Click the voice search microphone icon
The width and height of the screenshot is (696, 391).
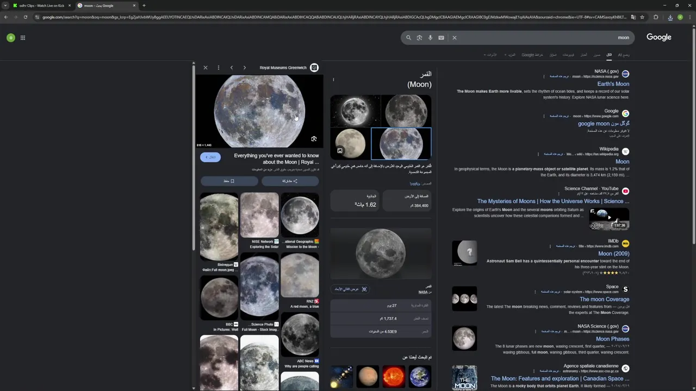pos(430,37)
